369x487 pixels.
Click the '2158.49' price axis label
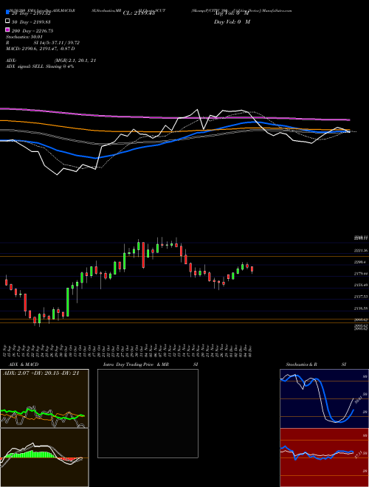click(x=361, y=285)
